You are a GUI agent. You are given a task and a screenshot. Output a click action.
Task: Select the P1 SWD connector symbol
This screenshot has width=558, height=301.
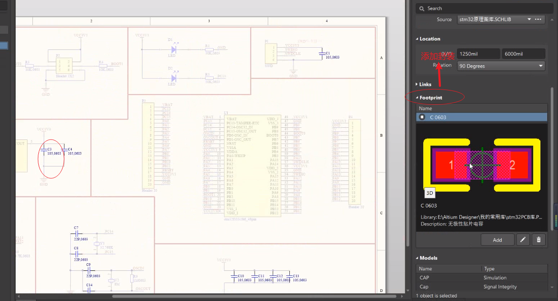click(271, 53)
